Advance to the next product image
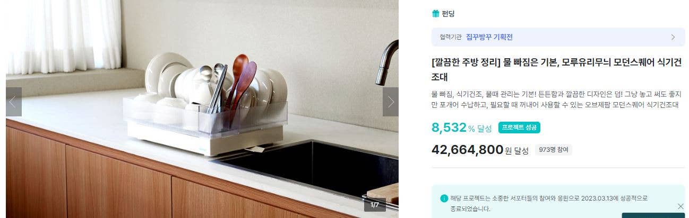This screenshot has height=218, width=689. [x=390, y=102]
